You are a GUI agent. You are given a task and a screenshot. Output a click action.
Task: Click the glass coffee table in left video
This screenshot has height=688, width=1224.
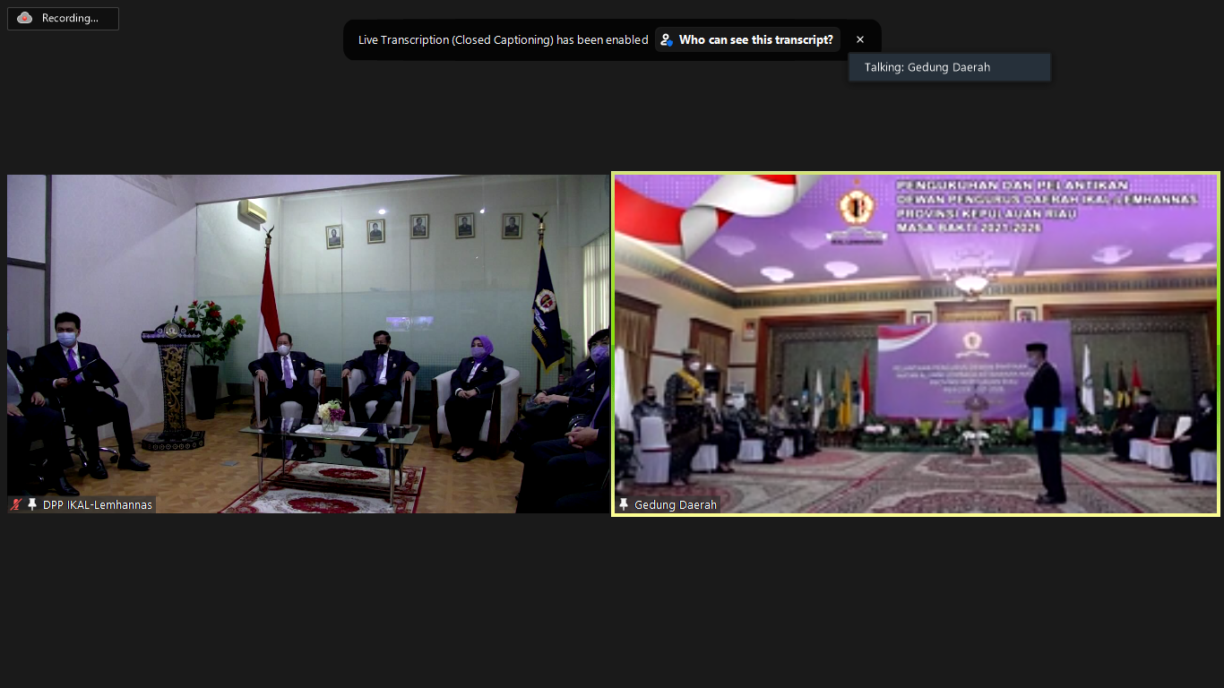pos(332,439)
